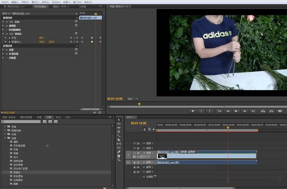This screenshot has height=189, width=287.
Task: Mute the 音频 2 track speaker toggle
Action: pos(134,167)
